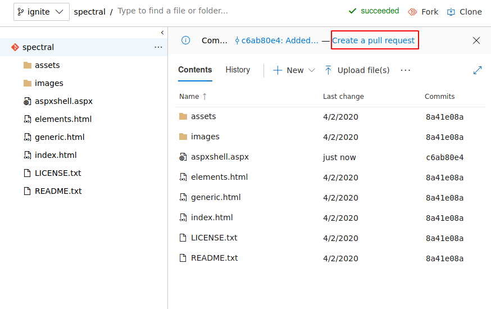Click the Fork repository icon
This screenshot has height=309, width=491.
[412, 12]
